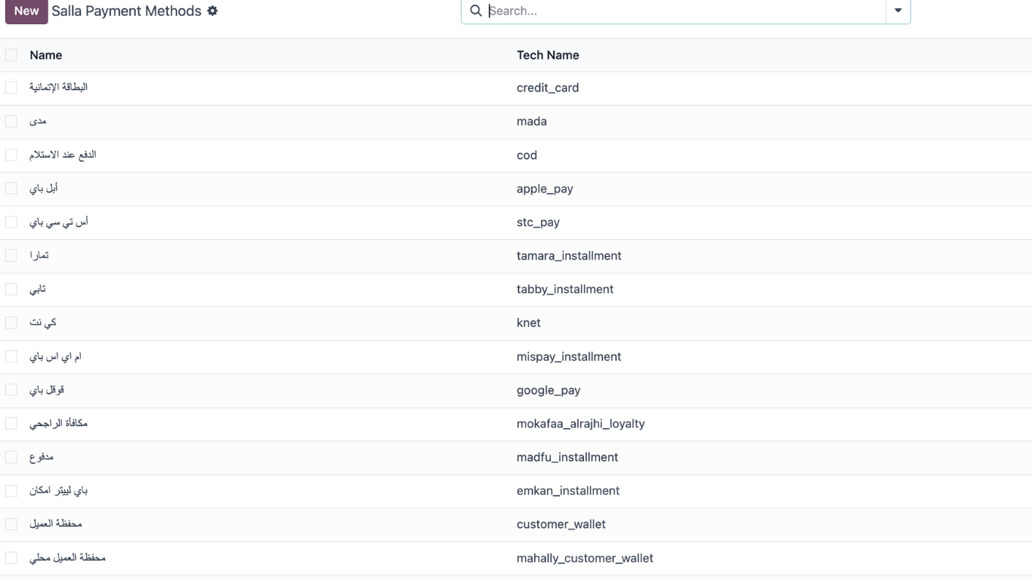This screenshot has width=1032, height=580.
Task: Toggle the select-all checkbox in header
Action: pyautogui.click(x=11, y=55)
